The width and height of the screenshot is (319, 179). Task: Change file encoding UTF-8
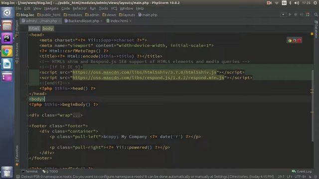pyautogui.click(x=300, y=177)
